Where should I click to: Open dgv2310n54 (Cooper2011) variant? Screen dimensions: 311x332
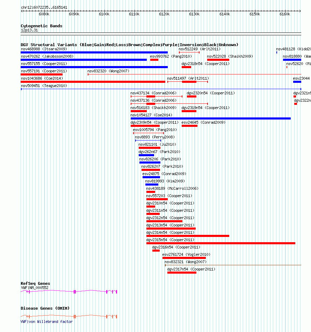tap(170, 203)
